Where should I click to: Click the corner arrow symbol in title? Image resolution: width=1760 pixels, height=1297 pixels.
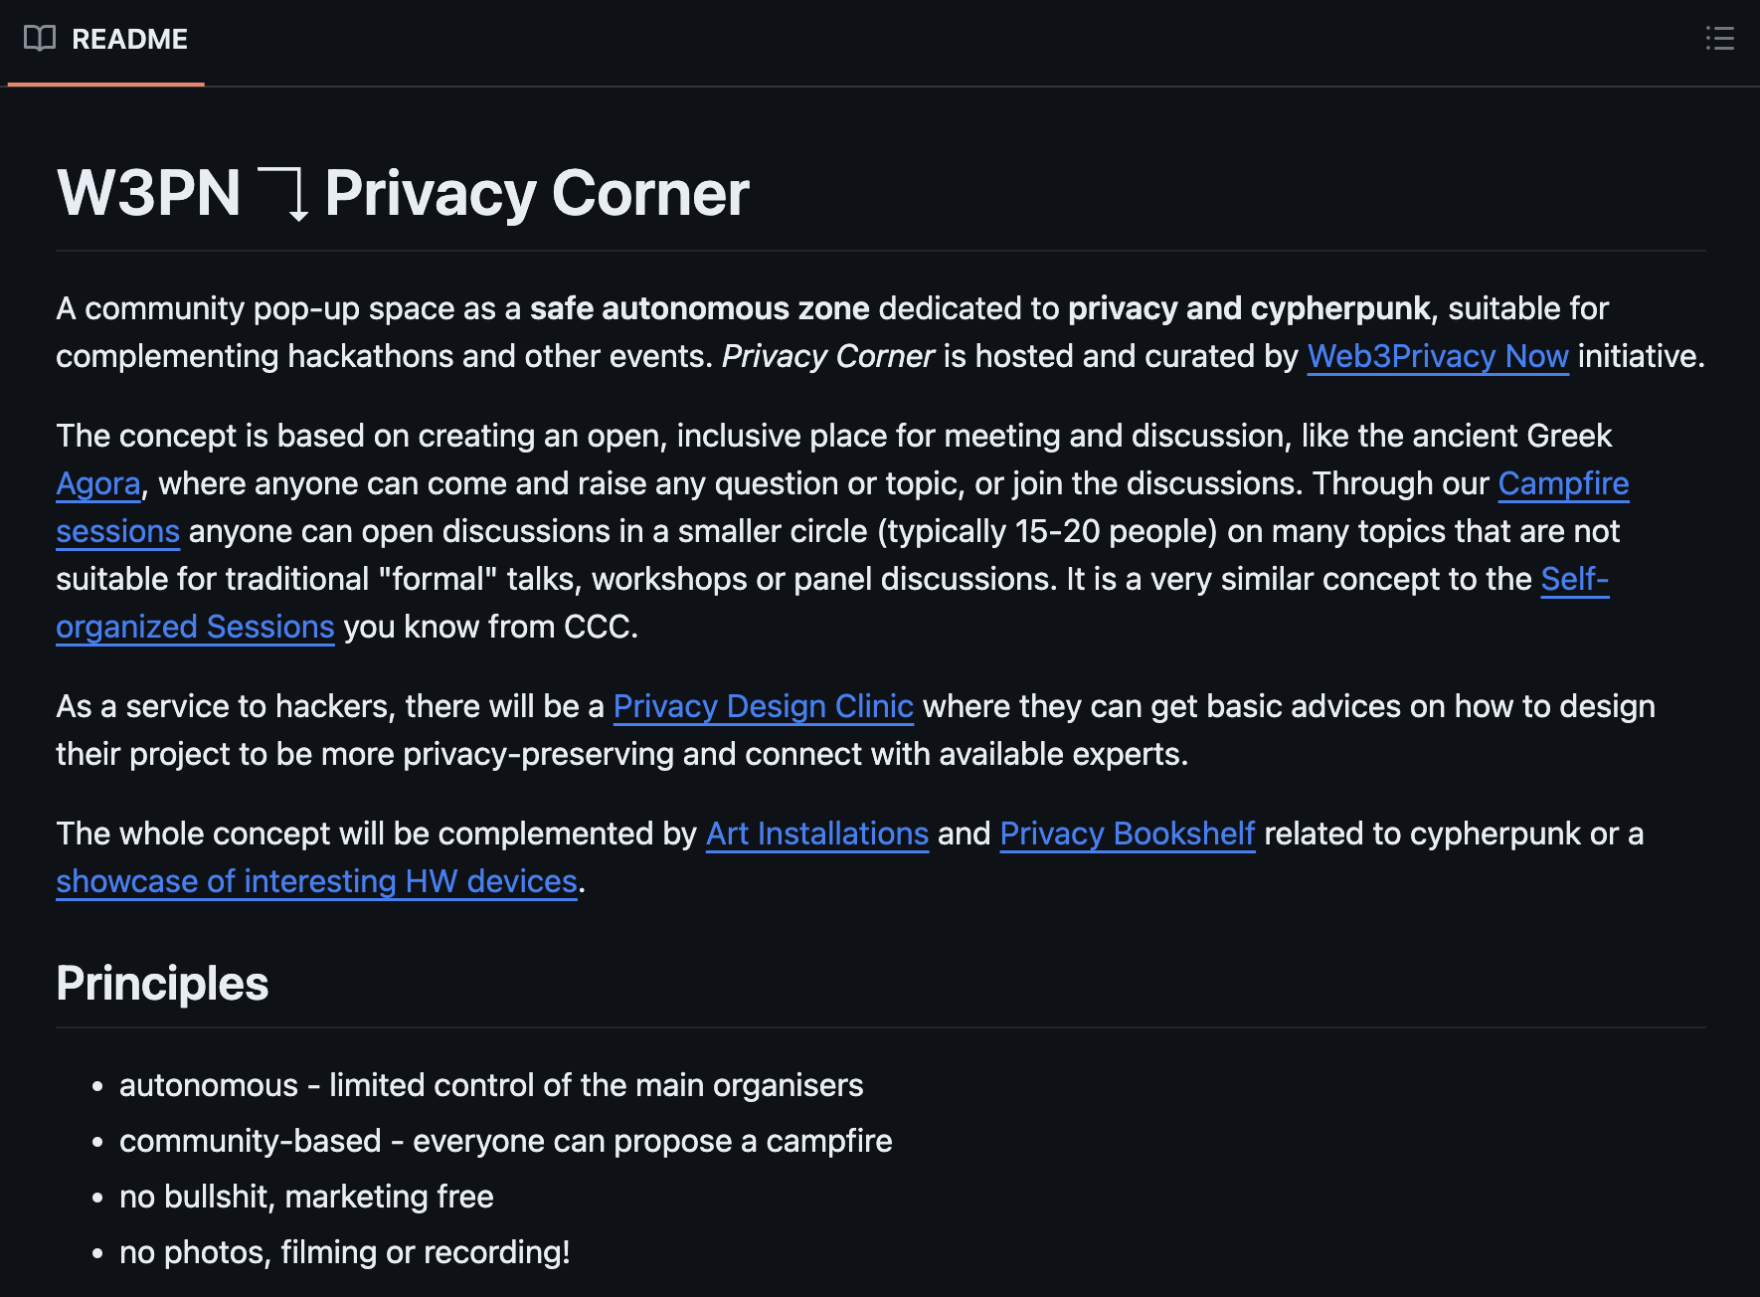coord(282,194)
